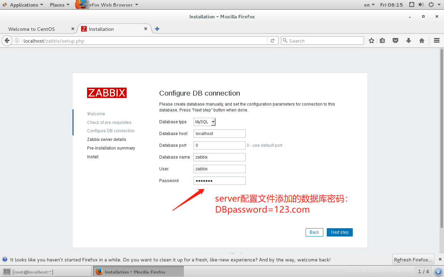444x277 pixels.
Task: Select the Welcome step in sidebar
Action: pos(96,114)
